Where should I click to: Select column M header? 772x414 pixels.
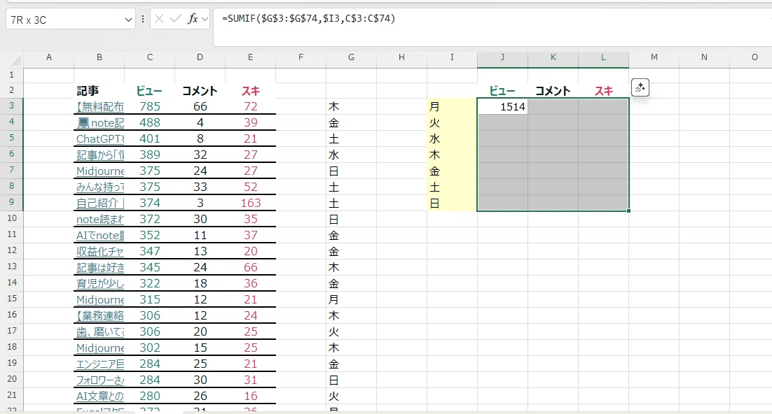(x=654, y=57)
